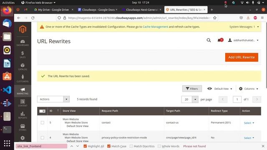The height and width of the screenshot is (150, 267).
Task: Open Firefox Web Browser app menu
Action: (38, 2)
